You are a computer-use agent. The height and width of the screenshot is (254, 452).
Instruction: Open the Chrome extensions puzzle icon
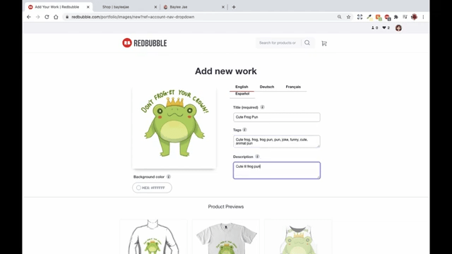[396, 17]
